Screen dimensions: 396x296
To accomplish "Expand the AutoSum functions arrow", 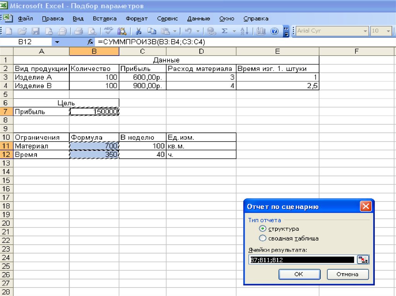I will [x=234, y=32].
